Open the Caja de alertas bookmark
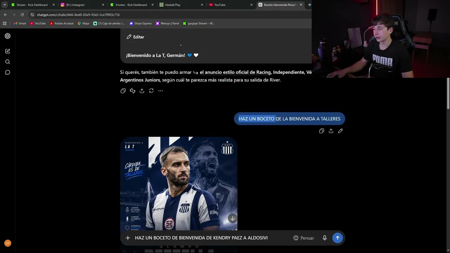 tap(109, 24)
